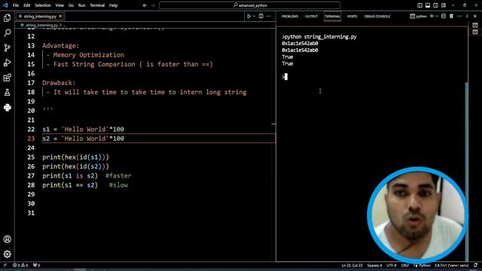Open notifications bell in status bar
482x271 pixels.
[x=475, y=265]
